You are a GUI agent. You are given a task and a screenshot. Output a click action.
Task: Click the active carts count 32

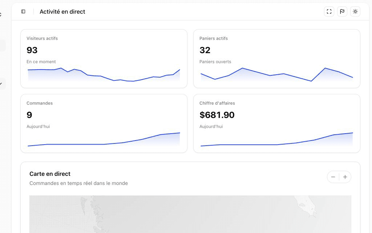205,50
